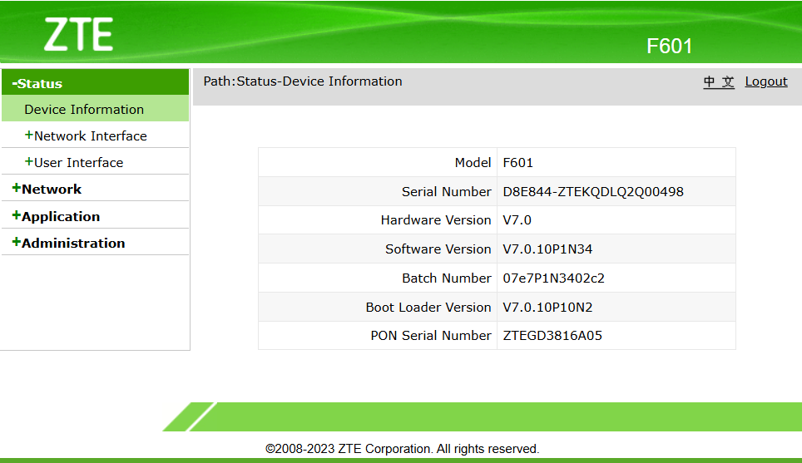Click the Batch Number value cell
This screenshot has height=463, width=802.
pos(616,278)
